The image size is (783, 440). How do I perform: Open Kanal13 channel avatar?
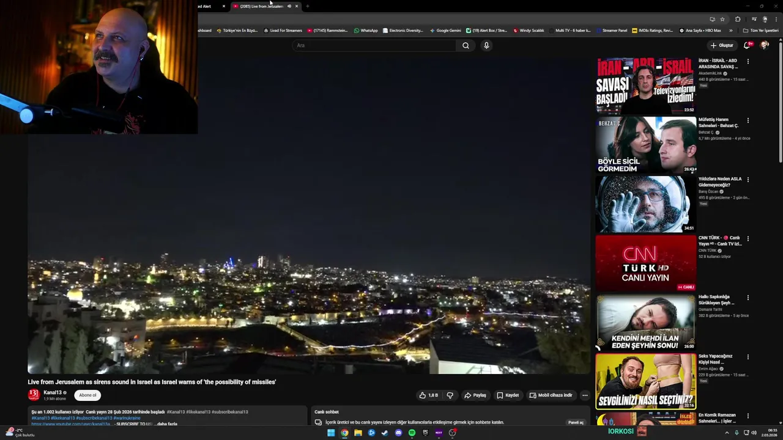[34, 395]
